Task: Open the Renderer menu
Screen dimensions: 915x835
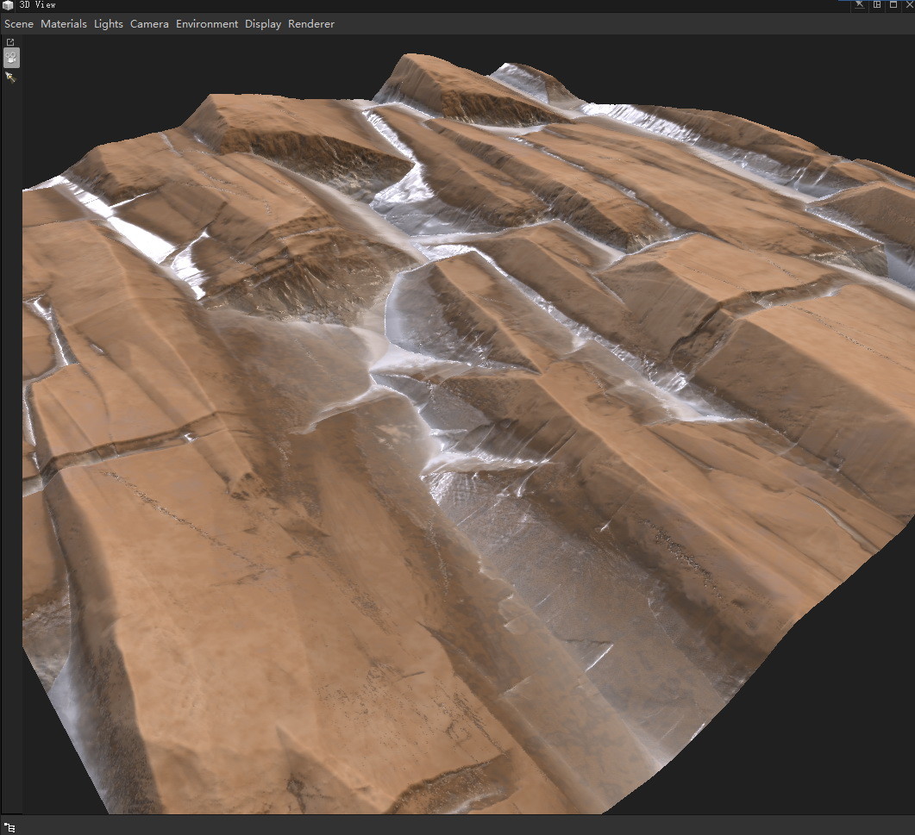Action: pos(310,23)
